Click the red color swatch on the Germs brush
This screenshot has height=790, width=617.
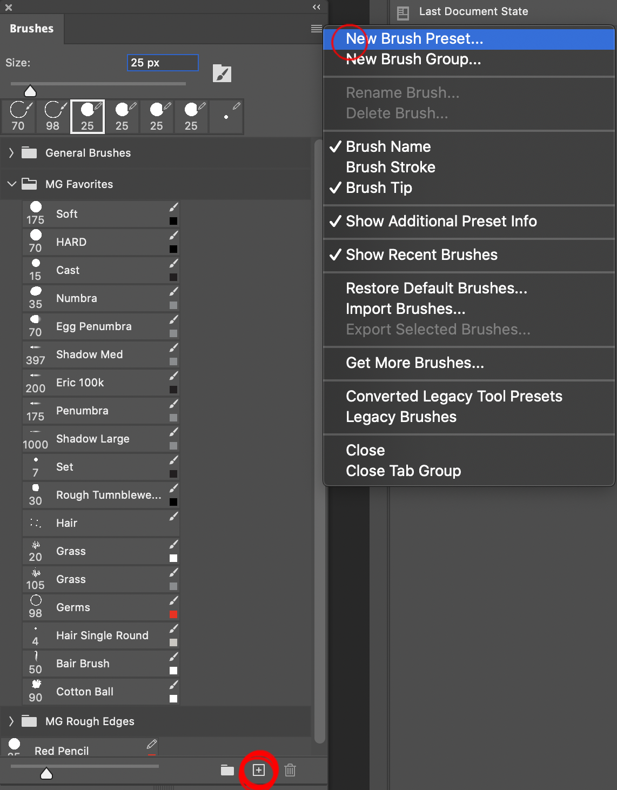coord(173,614)
